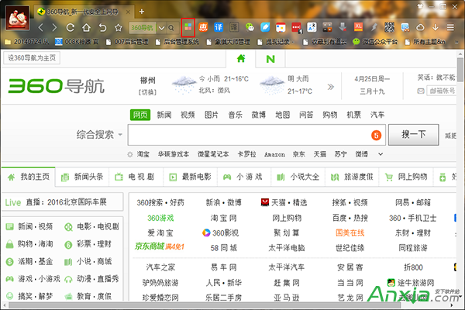Image resolution: width=465 pixels, height=310 pixels.
Task: Click the colorful grid extension icon
Action: [x=187, y=27]
